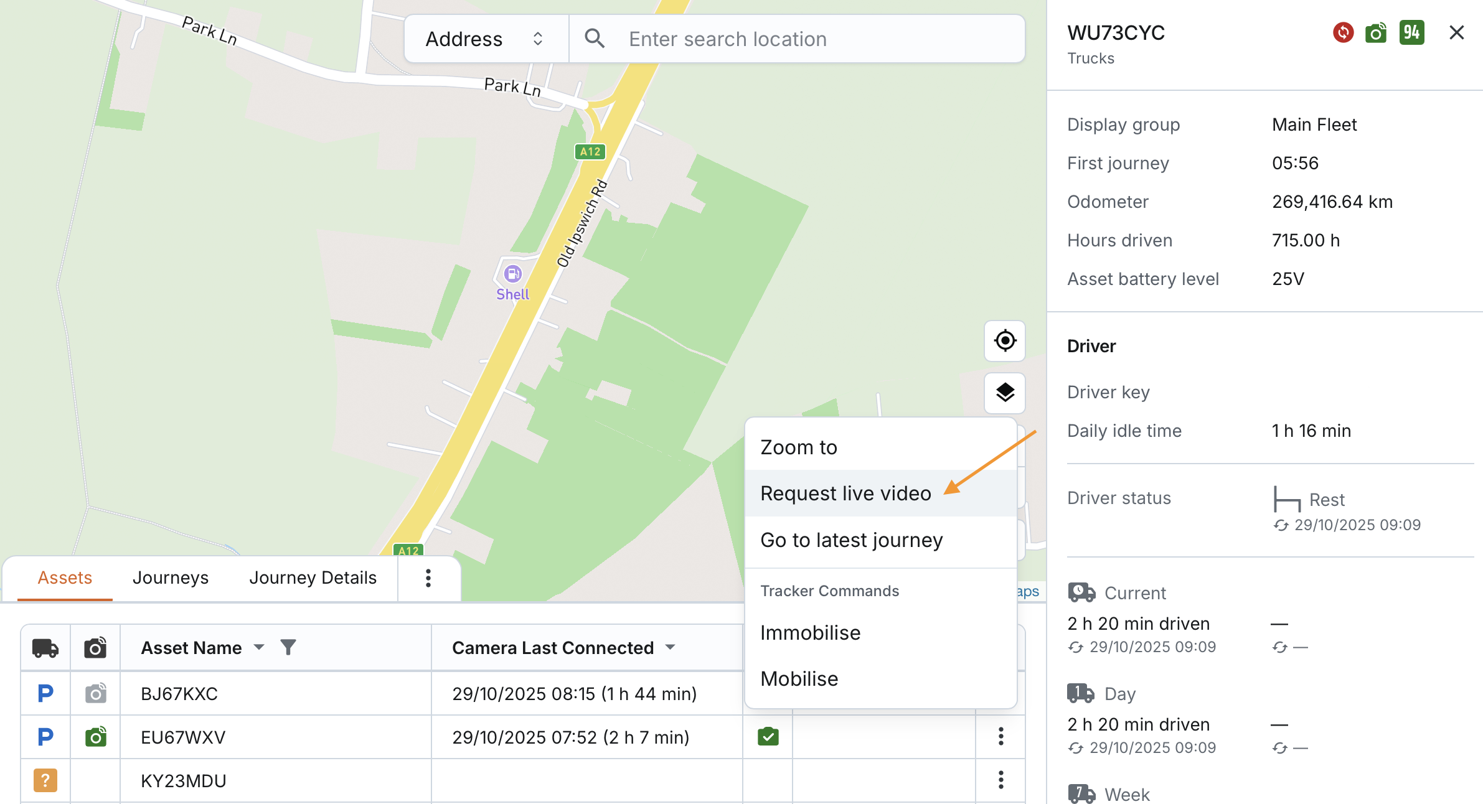Toggle the green checkbox in EU67WXV row
The height and width of the screenshot is (804, 1483).
pos(768,737)
